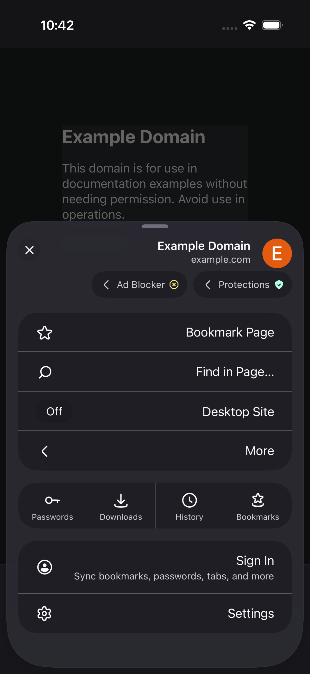This screenshot has height=674, width=310.
Task: Tap the orange E site avatar
Action: pyautogui.click(x=277, y=253)
